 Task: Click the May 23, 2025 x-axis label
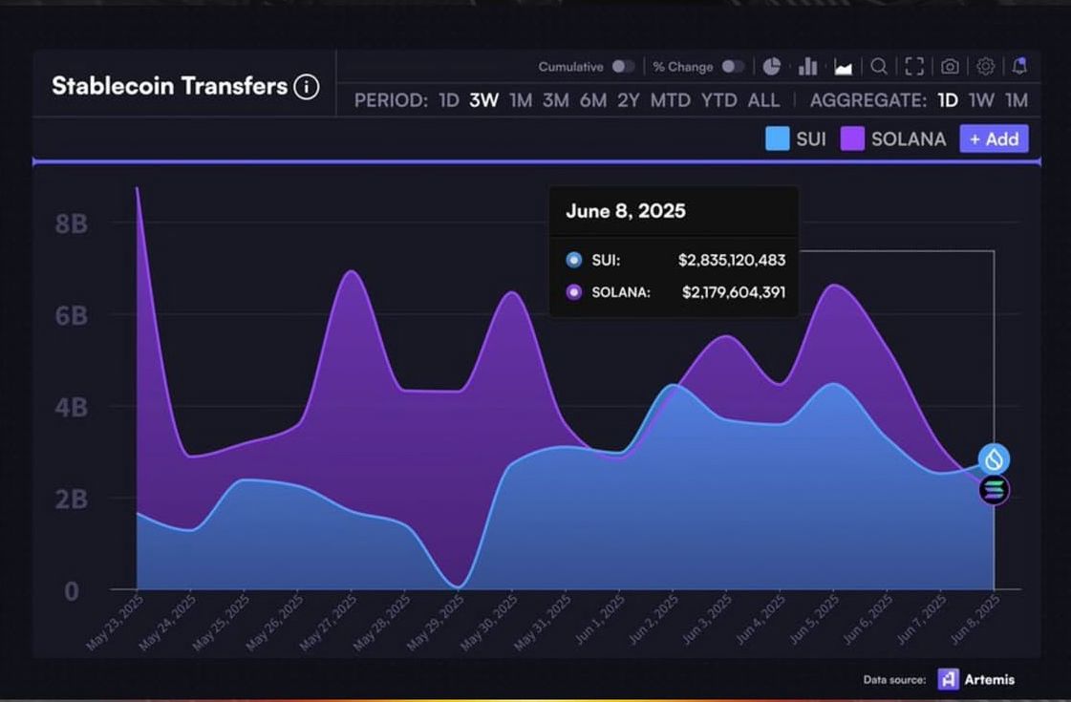tap(116, 622)
